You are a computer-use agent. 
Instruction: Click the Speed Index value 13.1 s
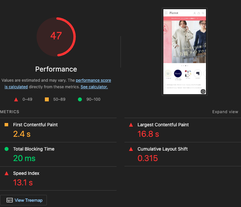pos(23,182)
